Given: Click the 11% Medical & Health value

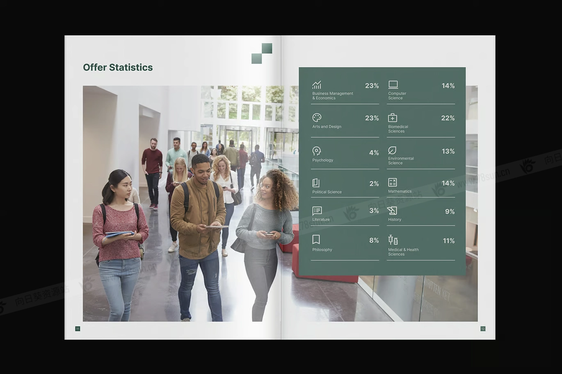Looking at the screenshot, I should [448, 241].
